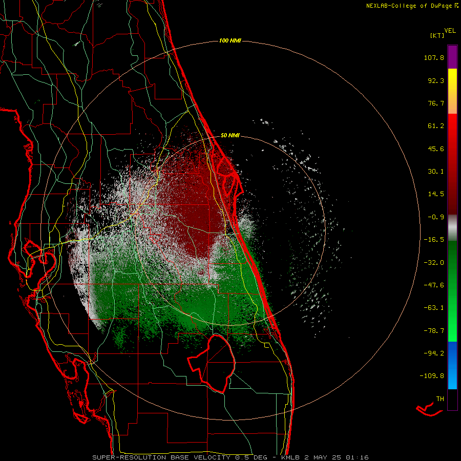Click the -78.7 legend value

coord(434,331)
